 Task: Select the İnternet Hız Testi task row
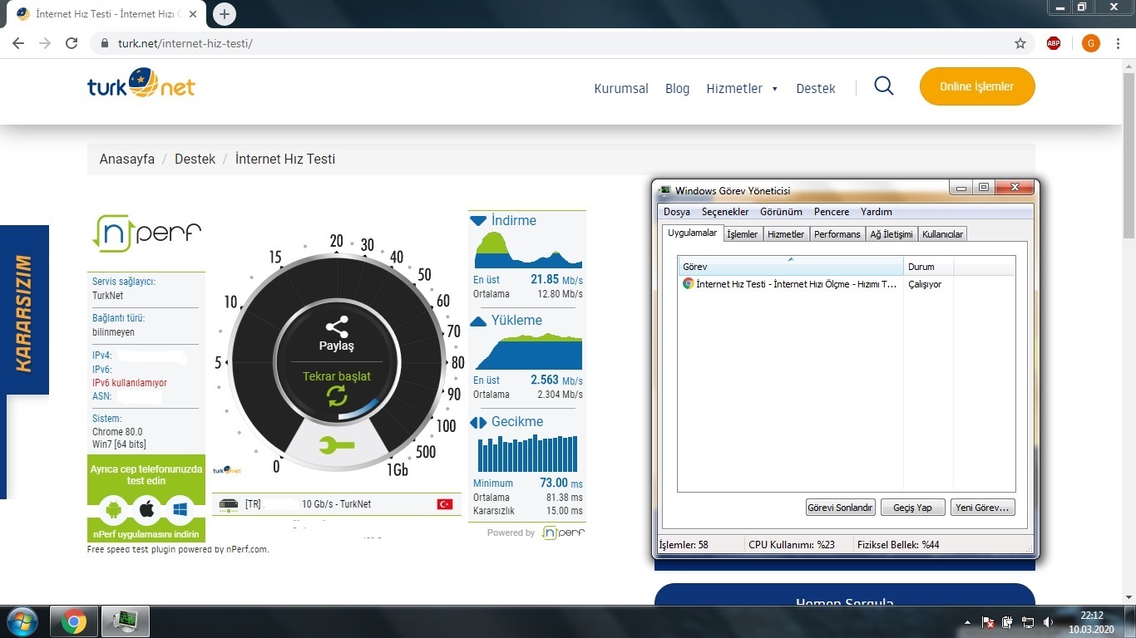click(x=846, y=284)
